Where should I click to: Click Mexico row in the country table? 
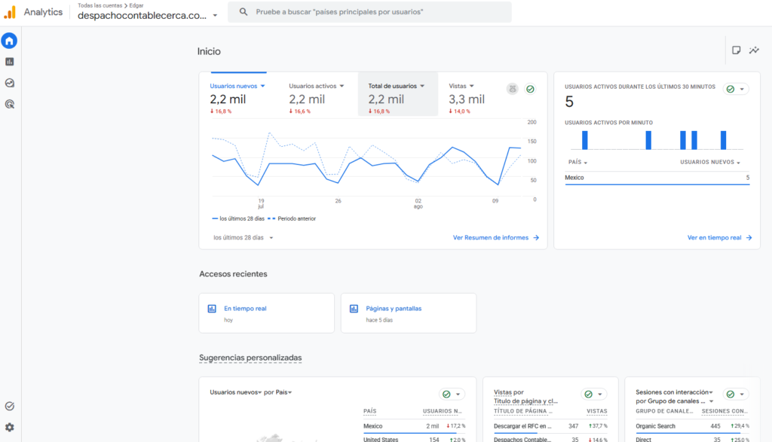[414, 426]
